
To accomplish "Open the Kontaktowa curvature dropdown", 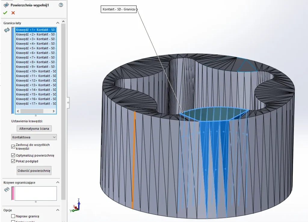I will (x=34, y=137).
